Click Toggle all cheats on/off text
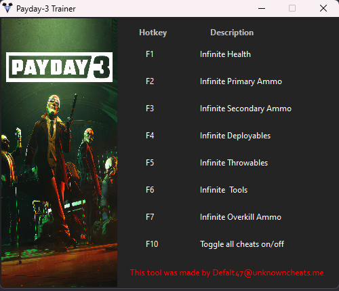This screenshot has width=339, height=291. coord(242,244)
